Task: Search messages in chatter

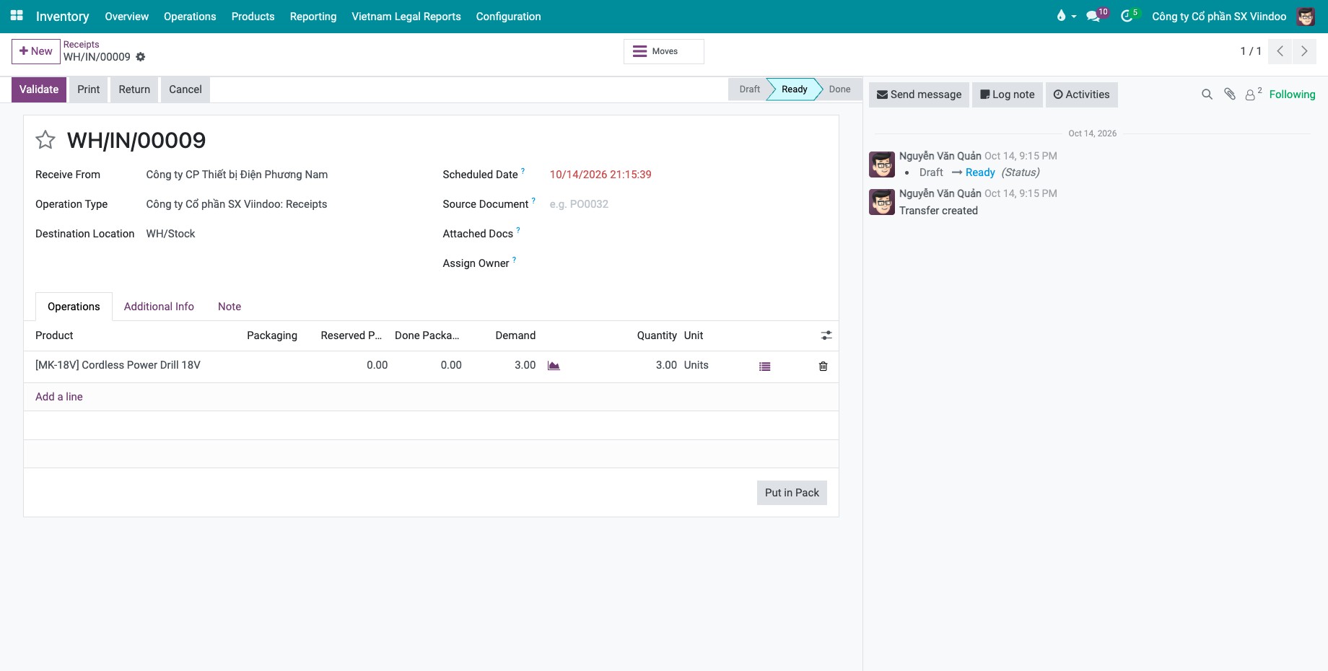Action: click(1207, 95)
